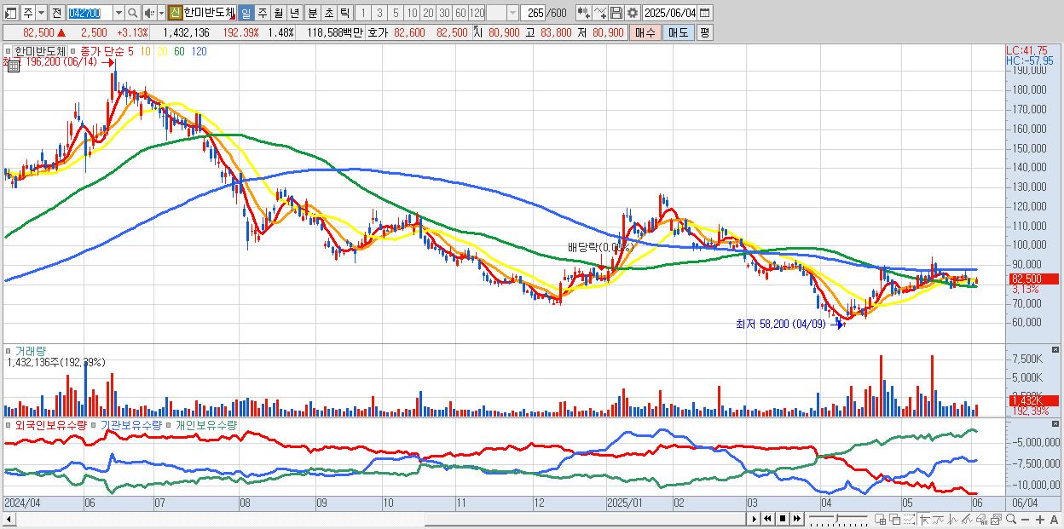Click the speaker sound icon
Image resolution: width=1064 pixels, height=529 pixels.
click(x=148, y=14)
